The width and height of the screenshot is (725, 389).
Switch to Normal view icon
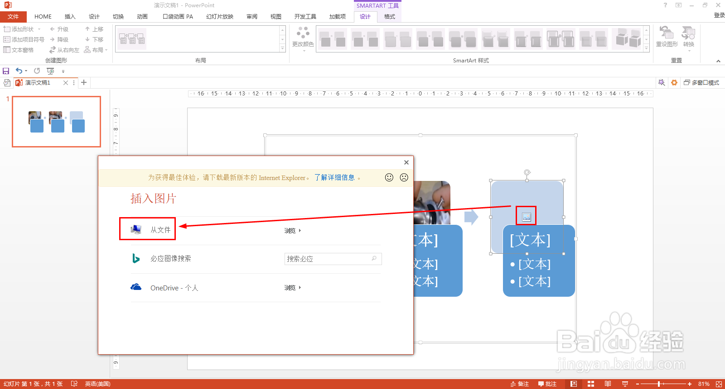(574, 384)
